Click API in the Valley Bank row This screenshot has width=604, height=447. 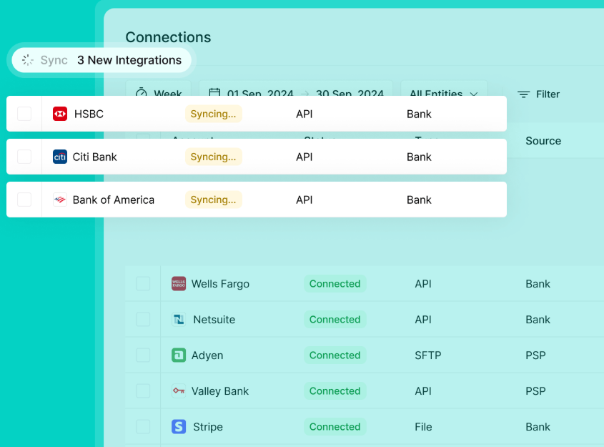coord(423,391)
